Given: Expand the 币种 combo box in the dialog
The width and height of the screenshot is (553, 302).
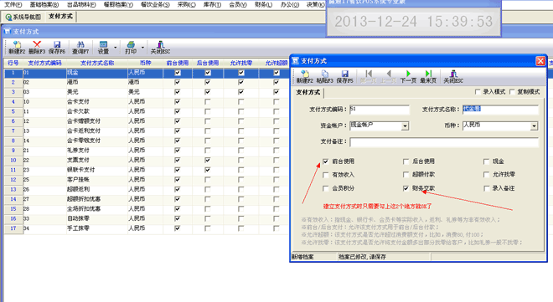Looking at the screenshot, I should tap(535, 125).
